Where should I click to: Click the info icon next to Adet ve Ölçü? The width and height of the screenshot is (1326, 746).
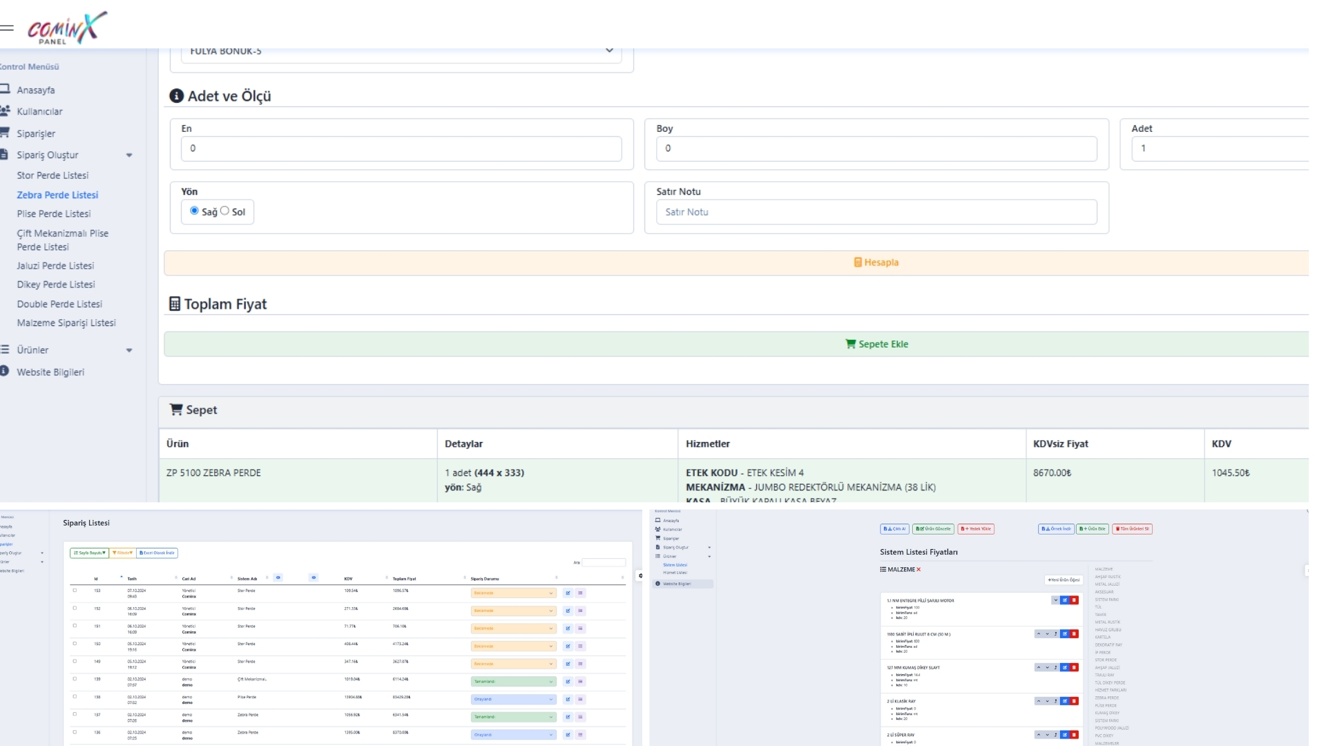point(177,96)
